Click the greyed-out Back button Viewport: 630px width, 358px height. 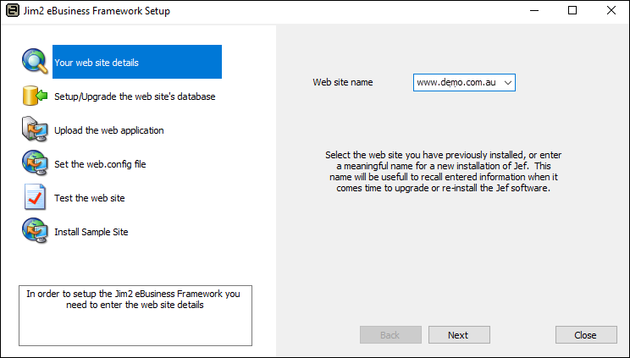pyautogui.click(x=390, y=335)
